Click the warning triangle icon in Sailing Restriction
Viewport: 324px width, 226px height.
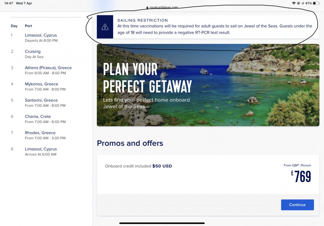(x=105, y=27)
